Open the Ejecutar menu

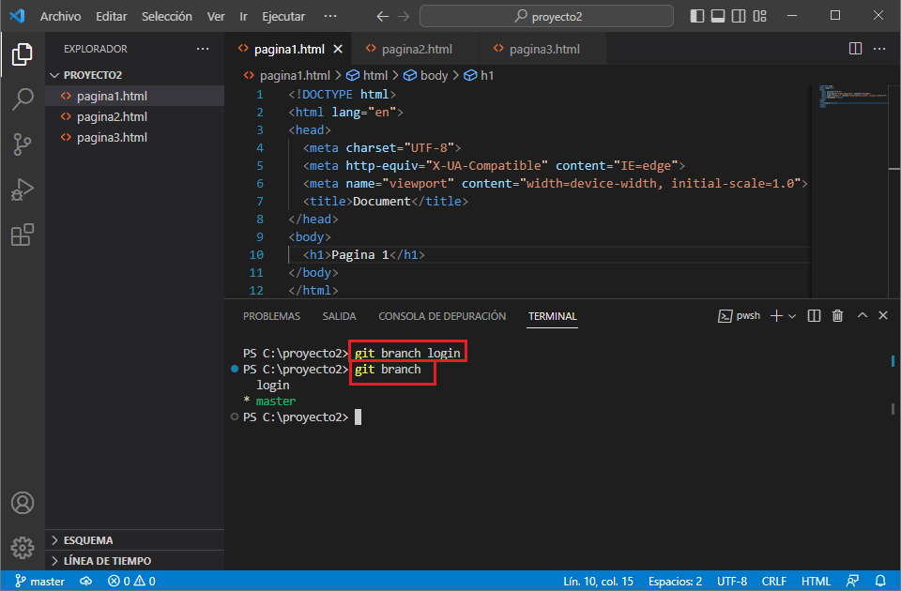[x=283, y=16]
